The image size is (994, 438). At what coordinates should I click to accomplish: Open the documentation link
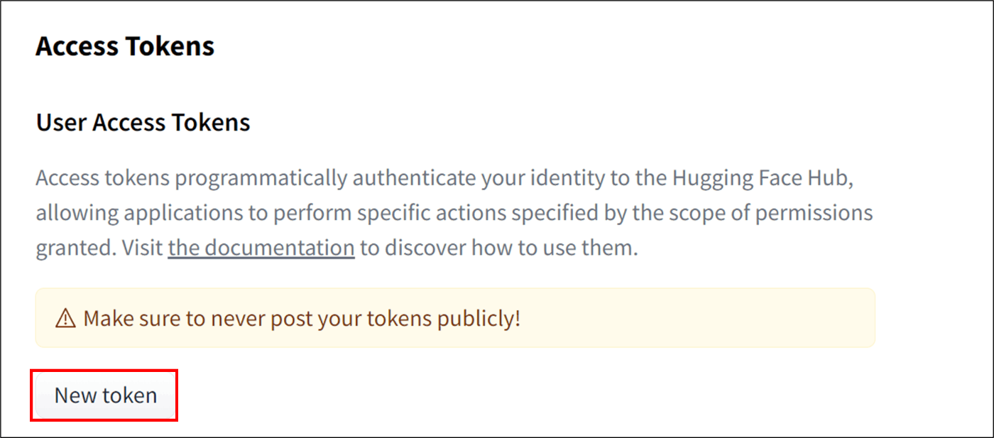point(261,248)
